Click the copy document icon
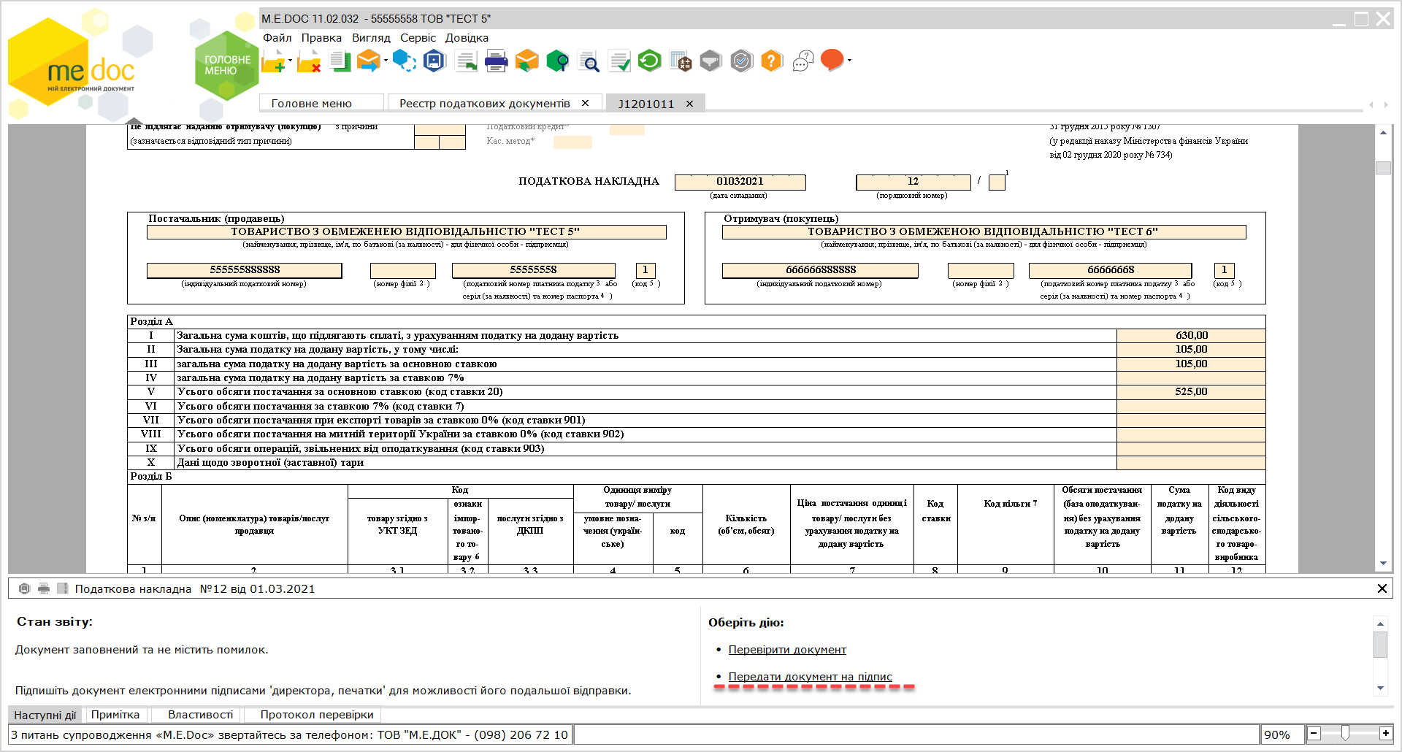1402x752 pixels. pyautogui.click(x=340, y=61)
